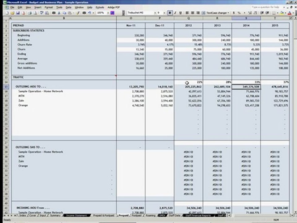Switch to the Postpaid sheet tab
Image resolution: width=297 pixels, height=223 pixels.
[x=136, y=216]
